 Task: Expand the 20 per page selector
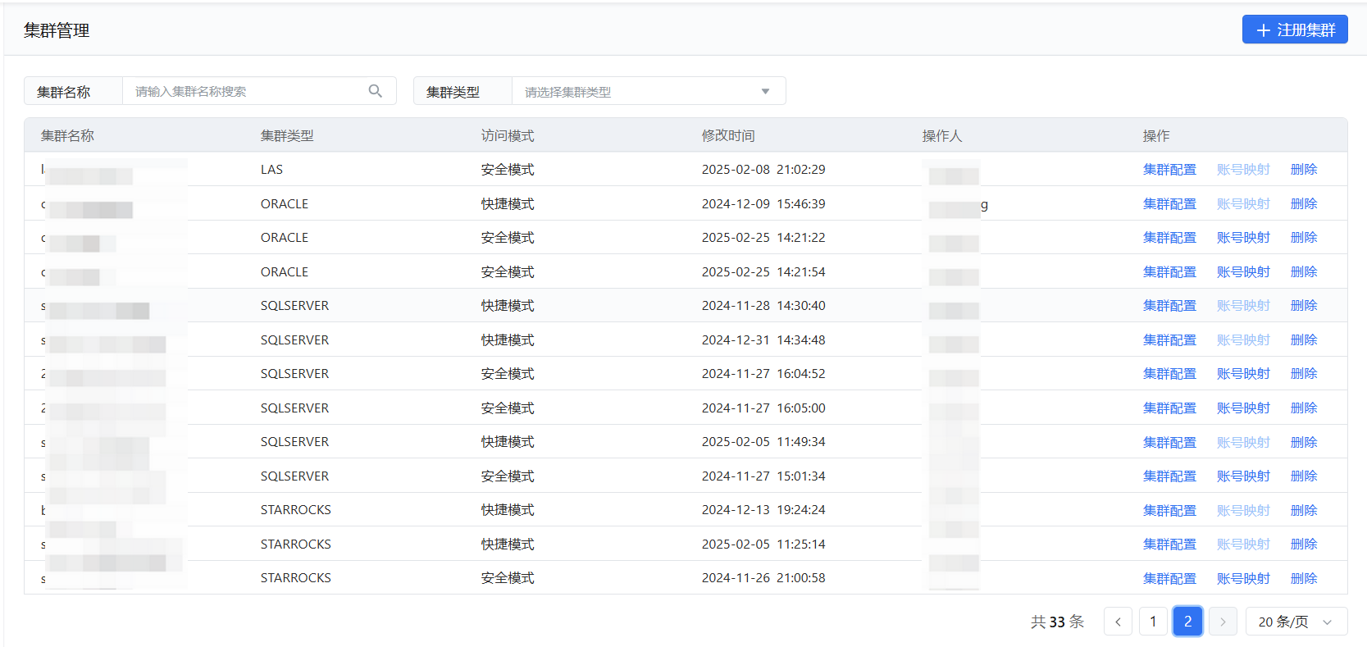pos(1296,622)
